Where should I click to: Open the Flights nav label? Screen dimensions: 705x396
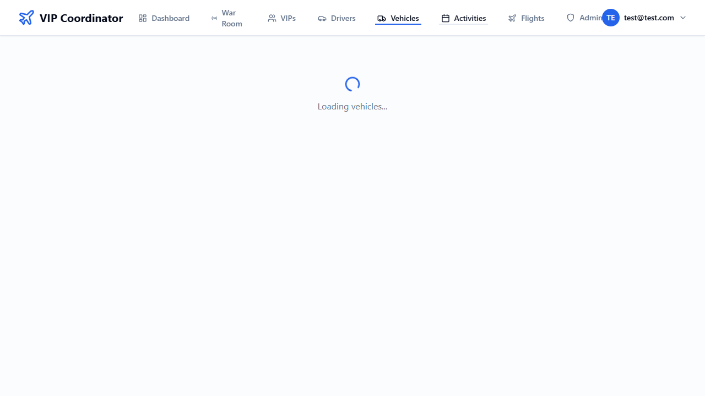[x=533, y=18]
